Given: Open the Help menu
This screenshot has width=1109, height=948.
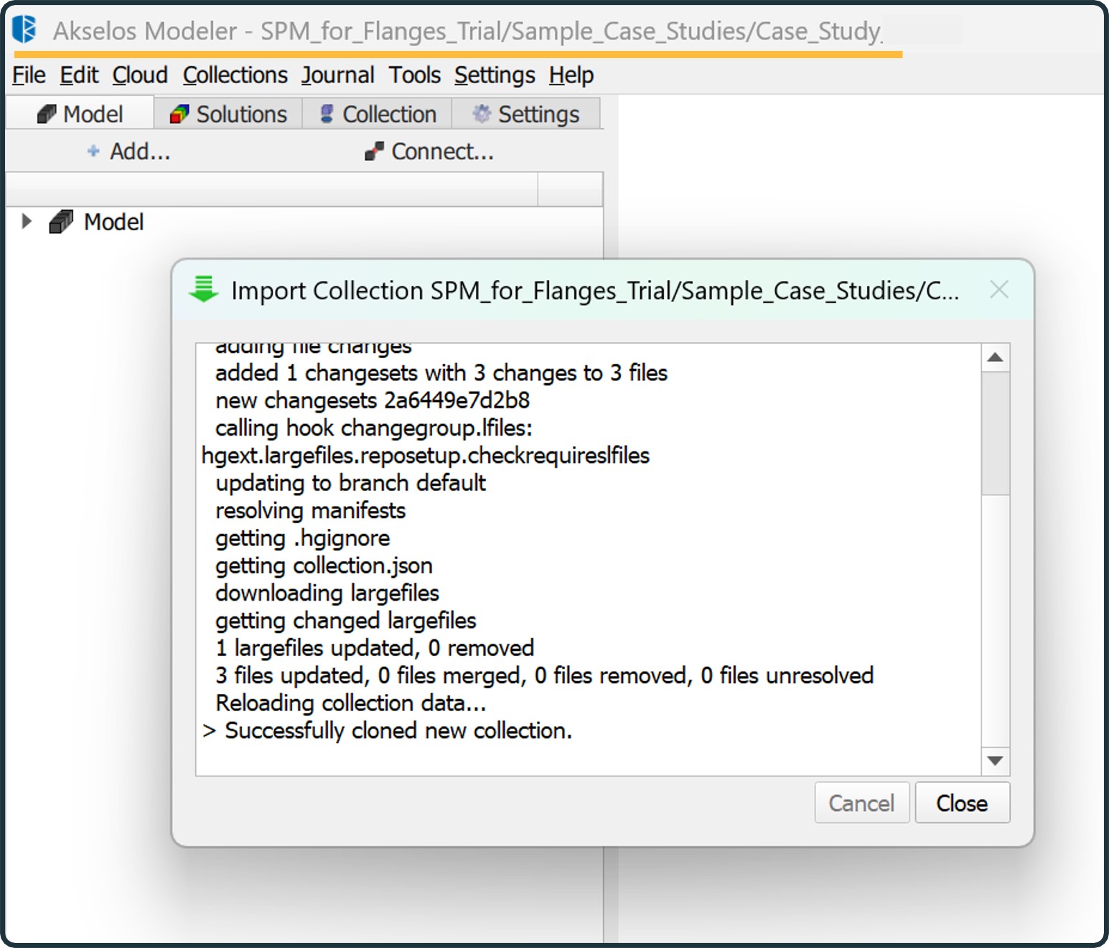Looking at the screenshot, I should (571, 75).
